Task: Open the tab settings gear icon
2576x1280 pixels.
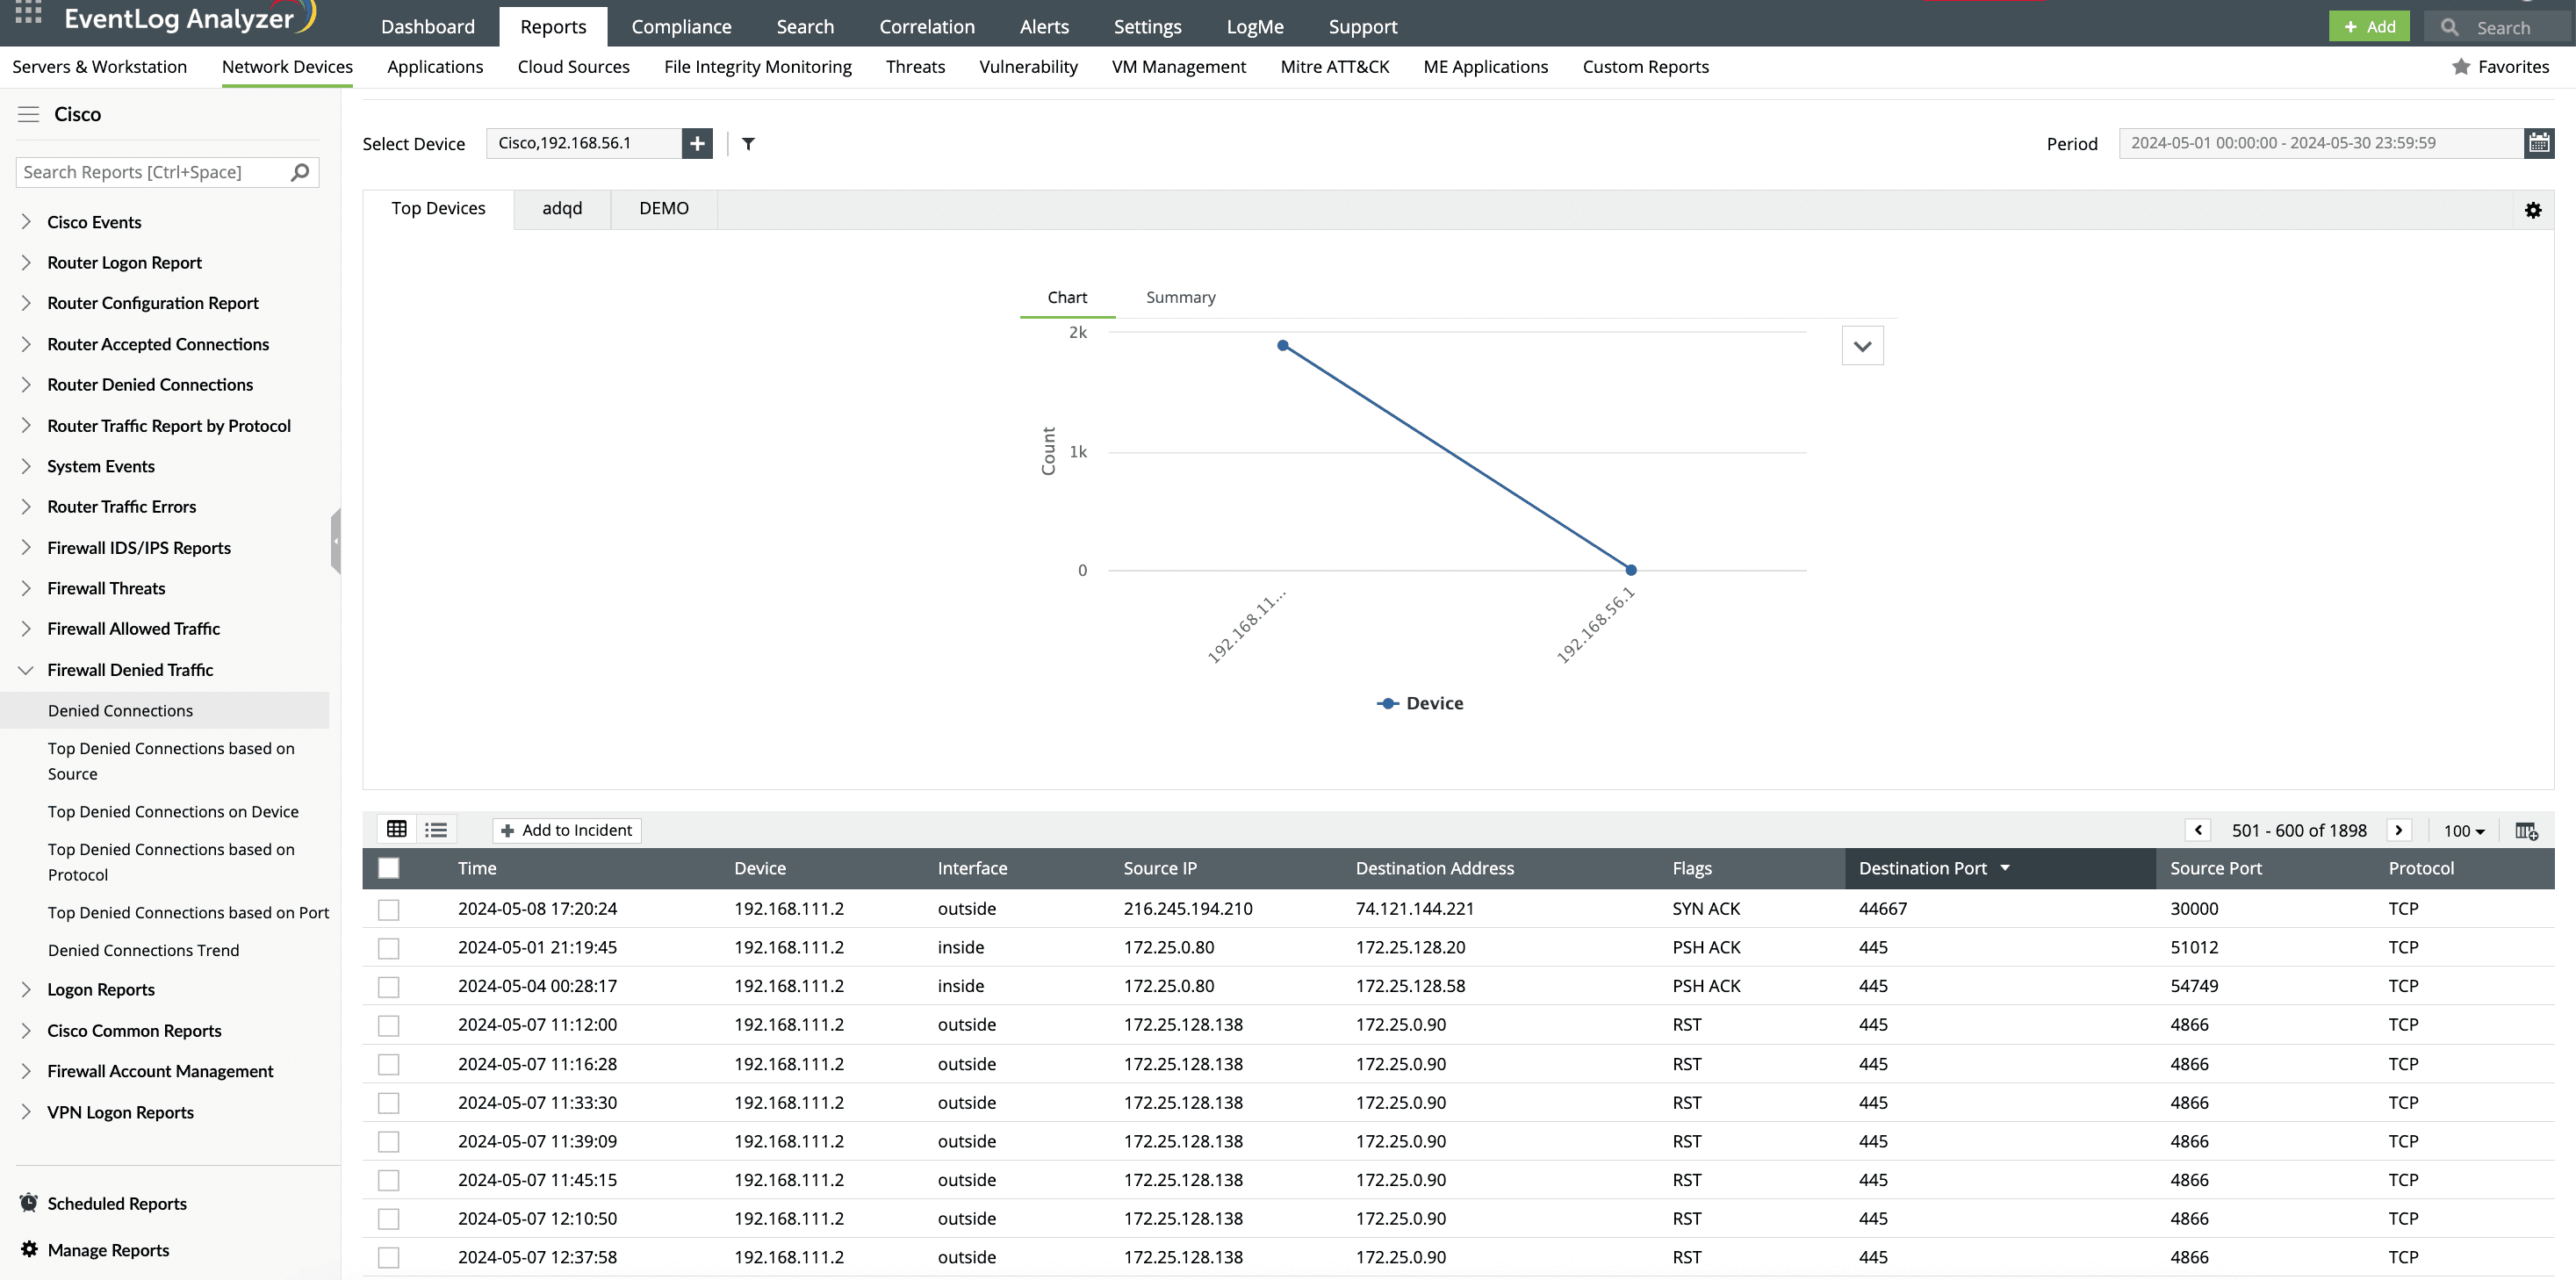Action: point(2532,210)
